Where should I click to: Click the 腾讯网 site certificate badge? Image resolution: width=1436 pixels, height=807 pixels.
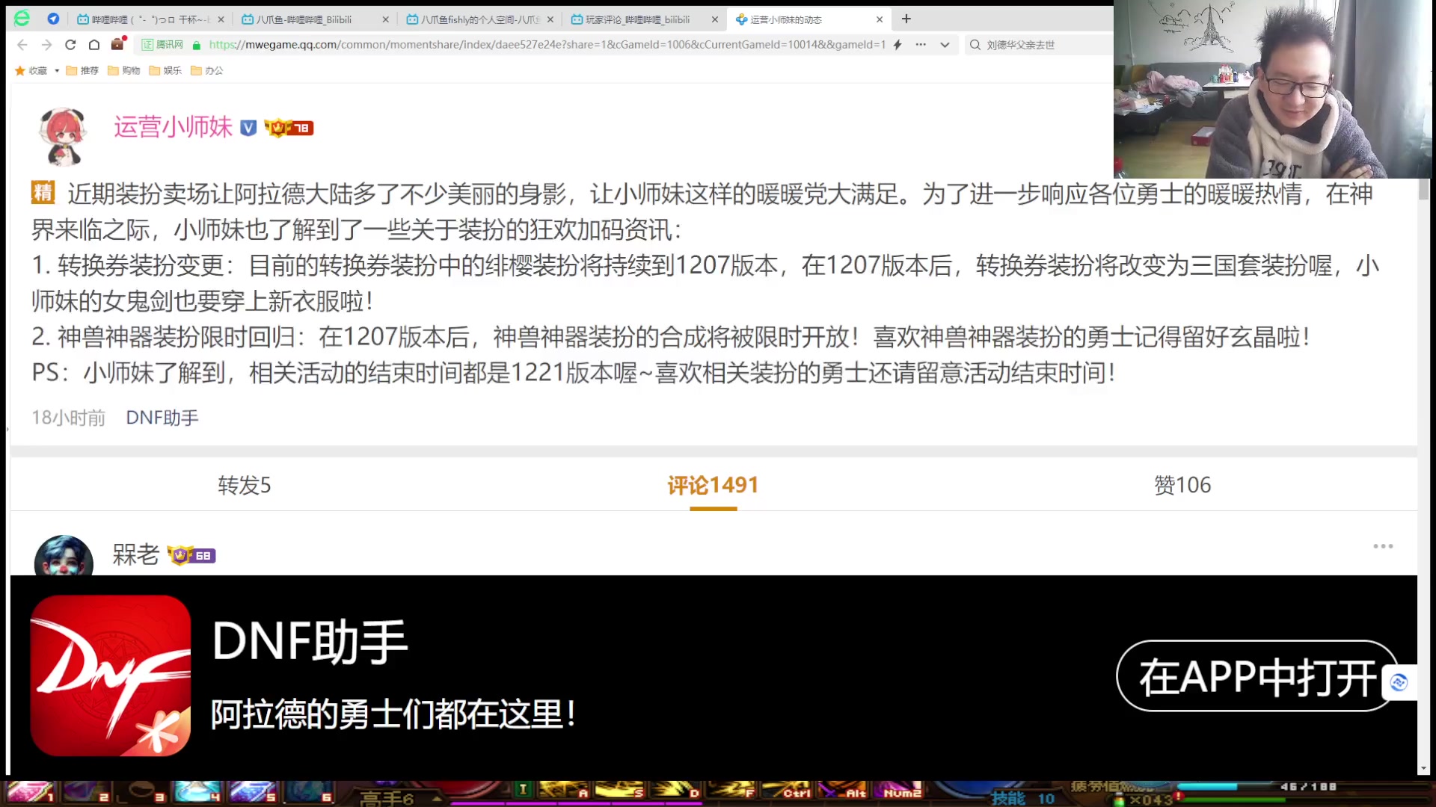(x=163, y=45)
